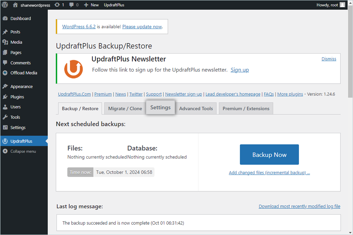Switch to Backup / Restore tab
The height and width of the screenshot is (235, 353).
80,108
